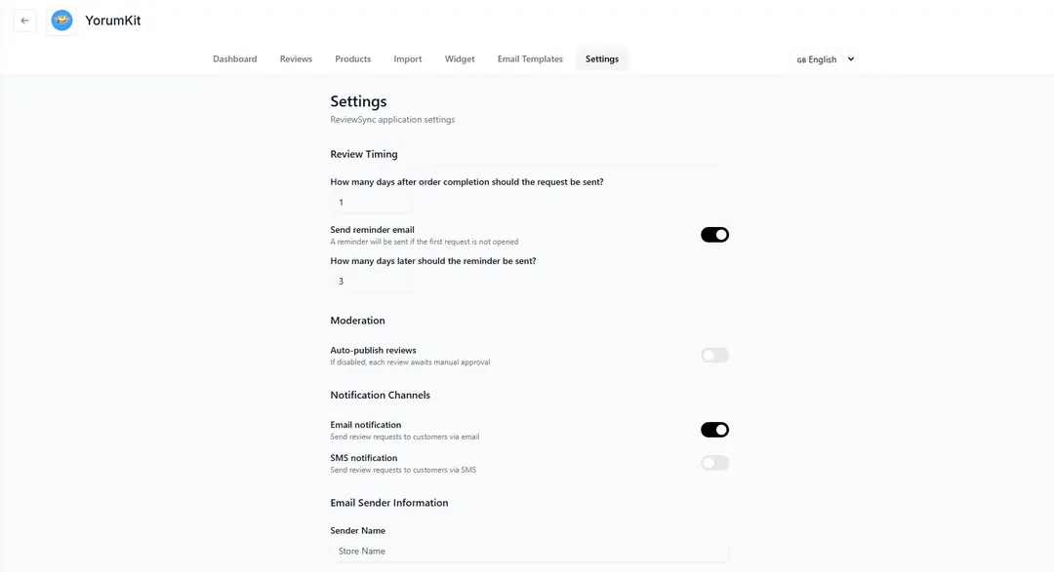The width and height of the screenshot is (1054, 572).
Task: Go to the Products tab
Action: coord(352,59)
